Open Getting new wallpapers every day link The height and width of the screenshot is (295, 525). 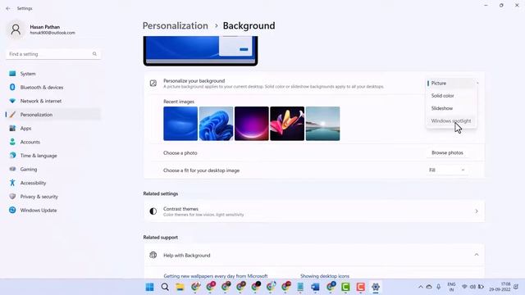pos(216,276)
